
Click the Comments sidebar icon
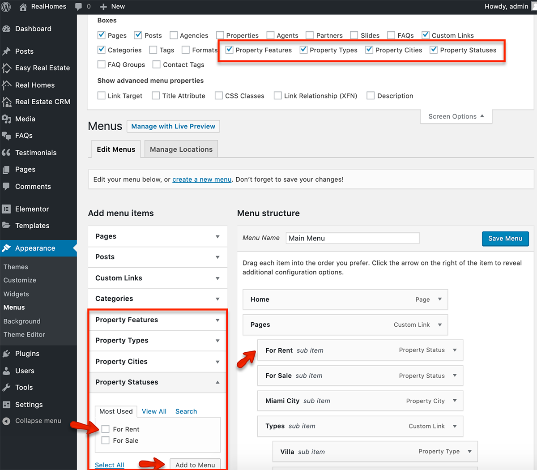click(x=7, y=186)
